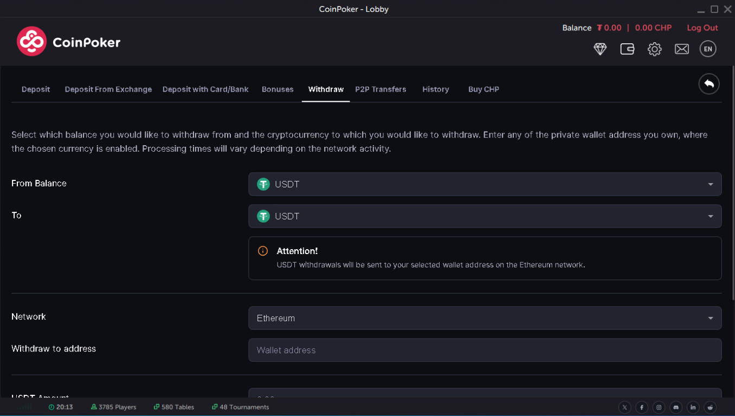Open the Discord social link

click(x=676, y=407)
